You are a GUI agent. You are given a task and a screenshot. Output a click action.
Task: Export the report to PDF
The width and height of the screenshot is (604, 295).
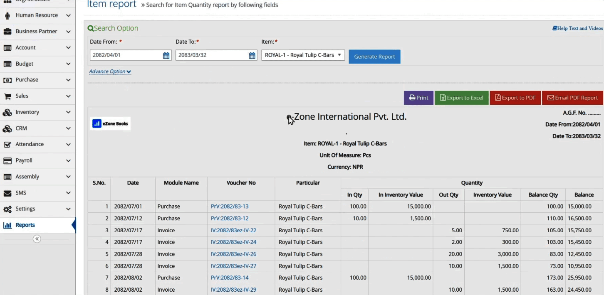point(515,98)
